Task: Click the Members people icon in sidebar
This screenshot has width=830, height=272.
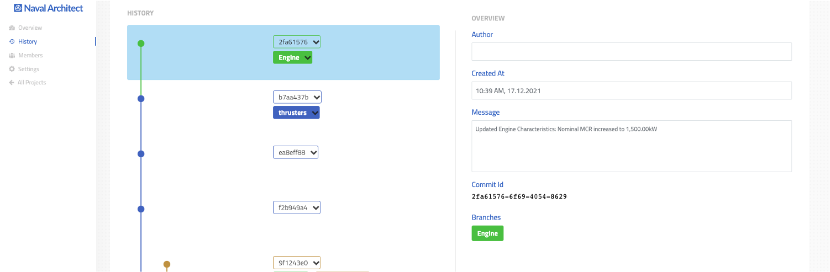Action: 12,55
